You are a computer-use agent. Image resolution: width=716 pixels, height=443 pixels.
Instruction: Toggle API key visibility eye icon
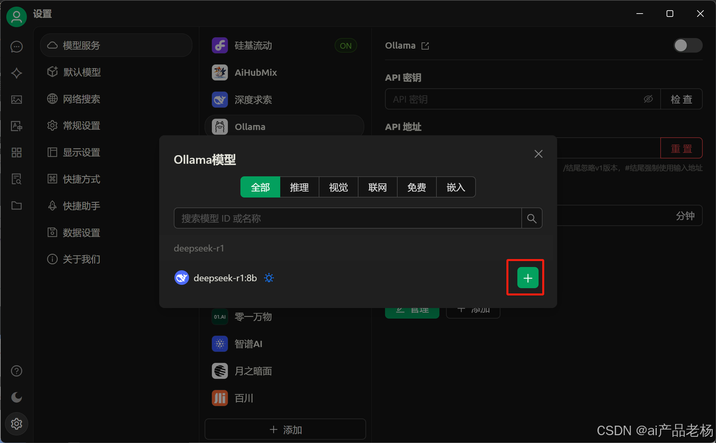coord(648,99)
